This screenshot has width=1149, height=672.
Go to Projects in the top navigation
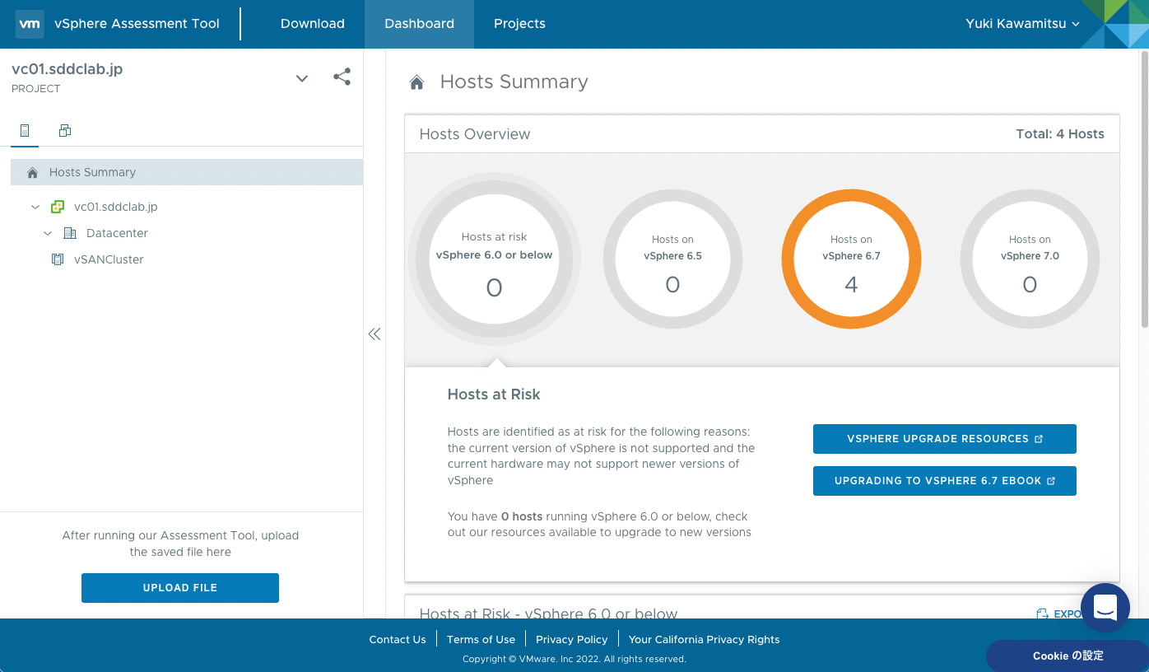pos(519,24)
